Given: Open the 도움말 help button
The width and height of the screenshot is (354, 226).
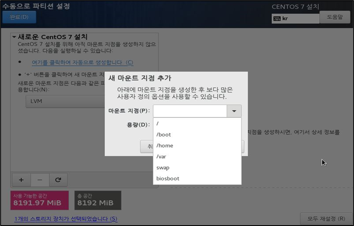Looking at the screenshot, I should point(335,17).
